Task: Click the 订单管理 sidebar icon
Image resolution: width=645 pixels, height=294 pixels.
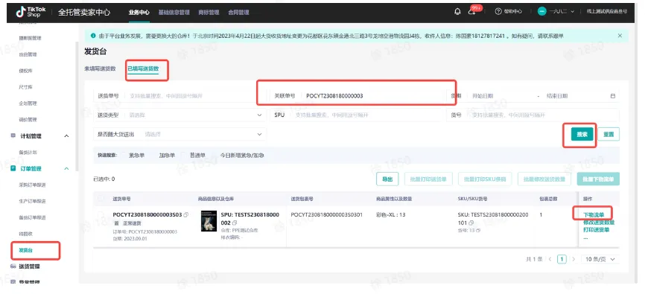Action: pyautogui.click(x=13, y=169)
